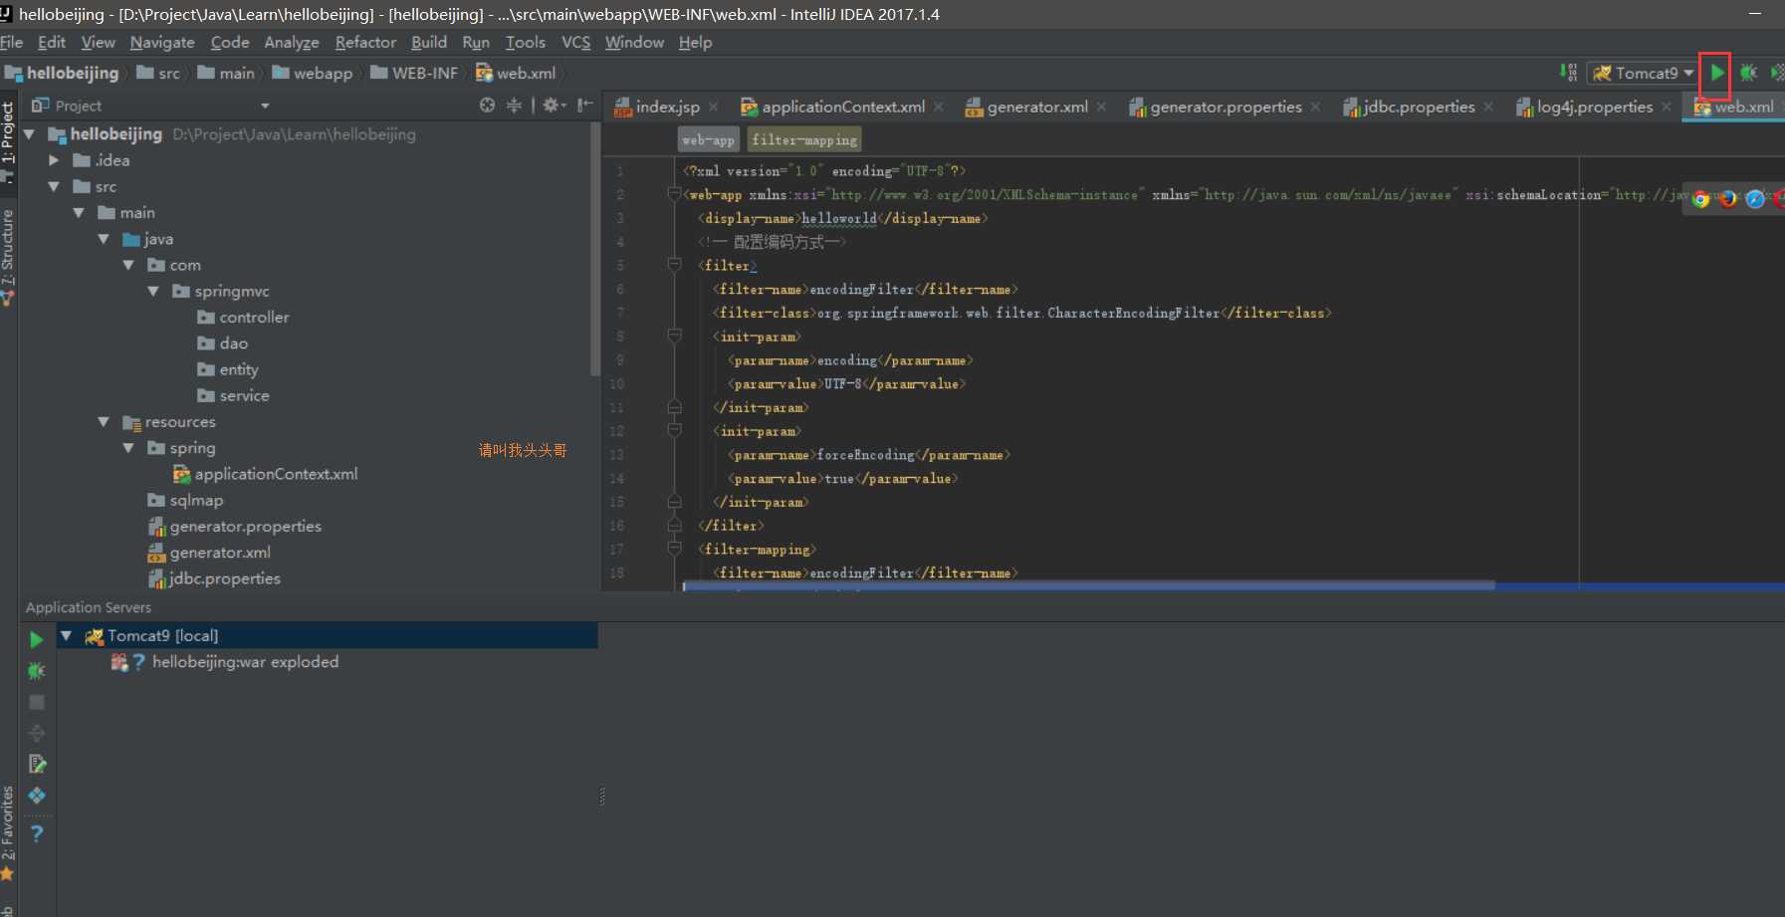
Task: Debug server from Application Servers panel
Action: point(37,671)
